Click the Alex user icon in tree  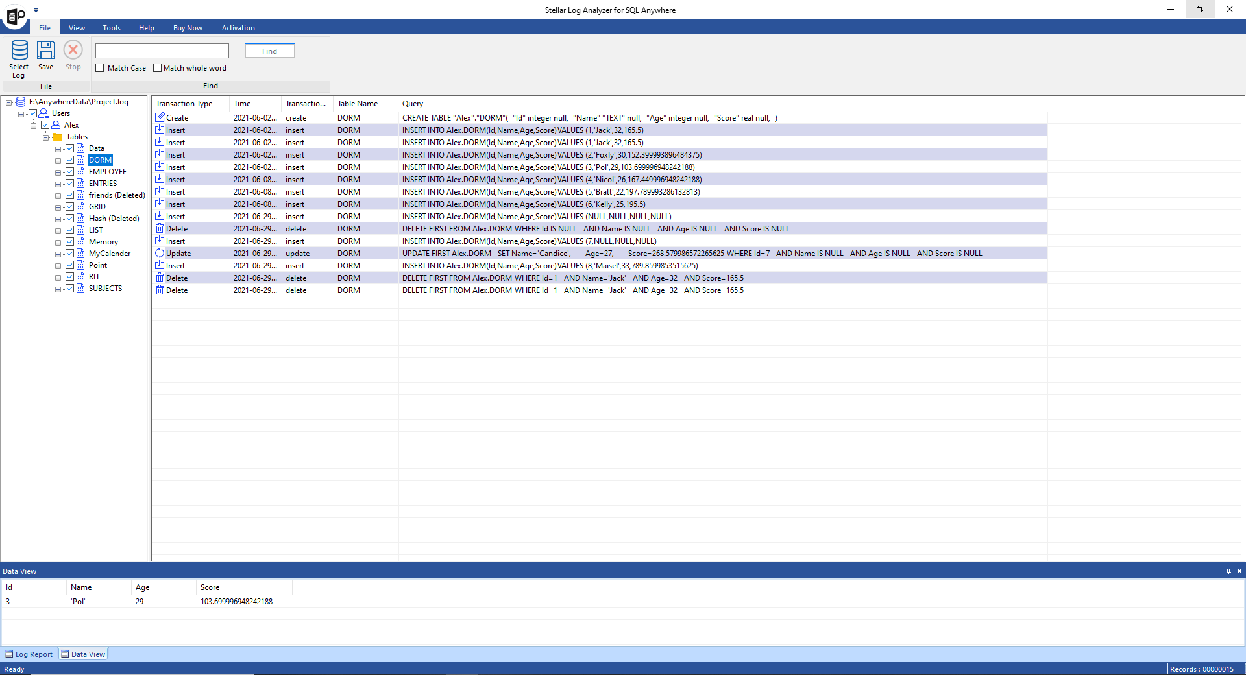click(56, 125)
